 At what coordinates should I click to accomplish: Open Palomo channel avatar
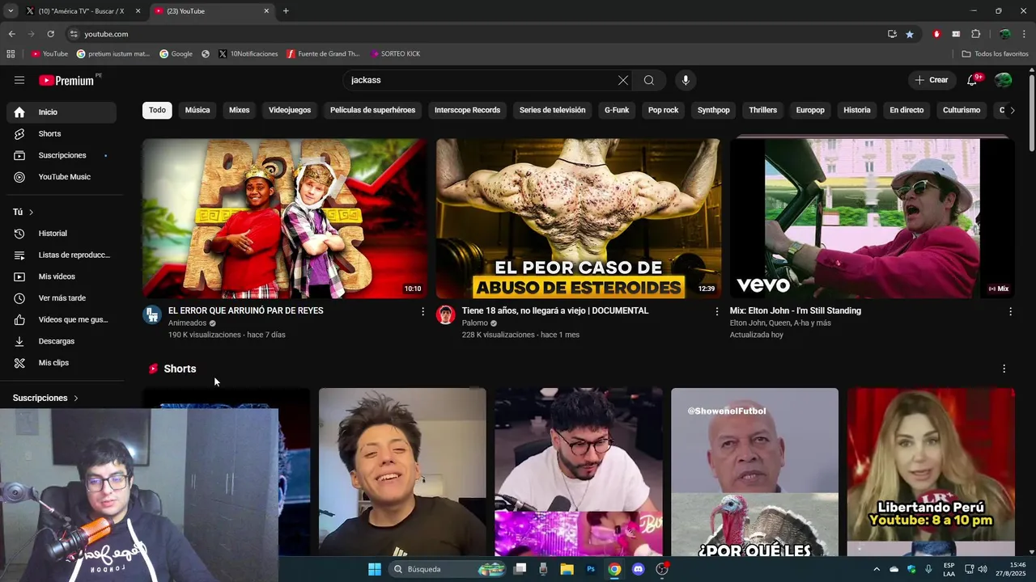click(446, 314)
